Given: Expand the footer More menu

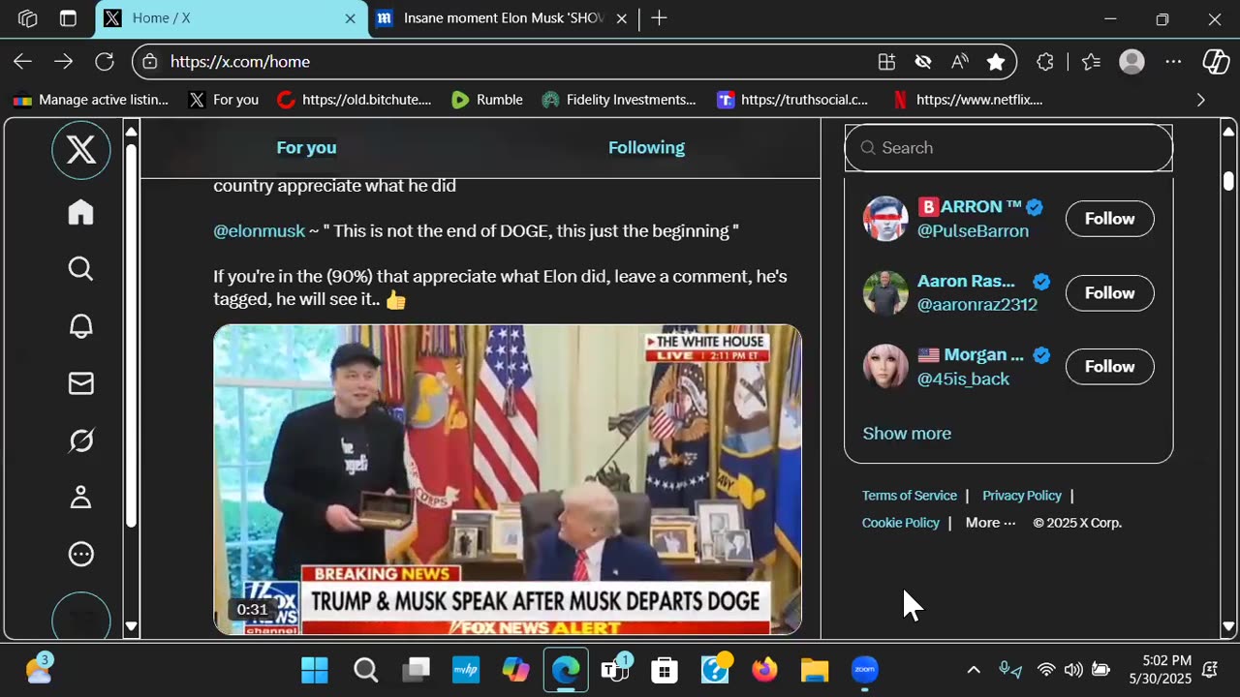Looking at the screenshot, I should 990,523.
